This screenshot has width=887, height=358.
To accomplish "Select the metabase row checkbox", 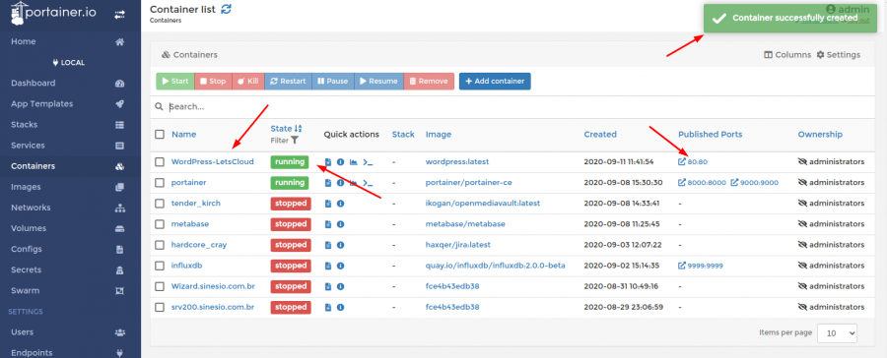I will (160, 224).
